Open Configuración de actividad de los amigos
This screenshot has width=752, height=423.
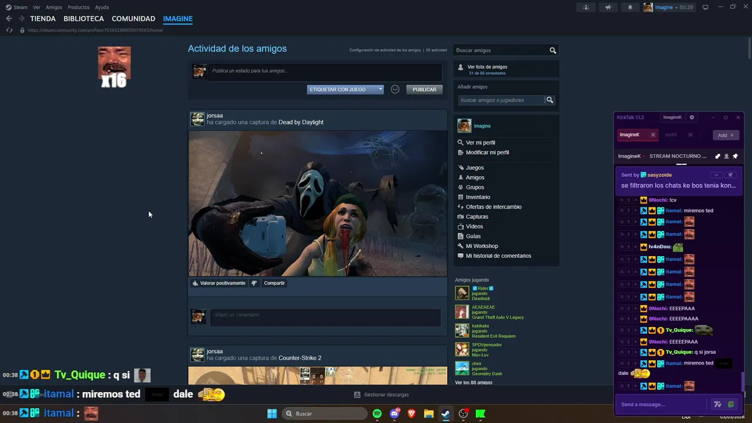(x=385, y=50)
